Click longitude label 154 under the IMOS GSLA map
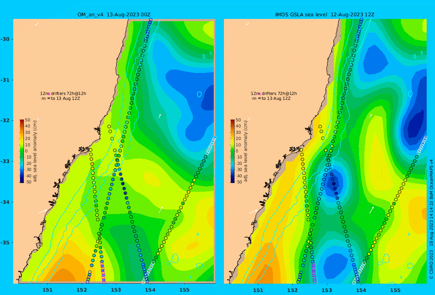Viewport: 435px width, 295px height. click(x=361, y=290)
